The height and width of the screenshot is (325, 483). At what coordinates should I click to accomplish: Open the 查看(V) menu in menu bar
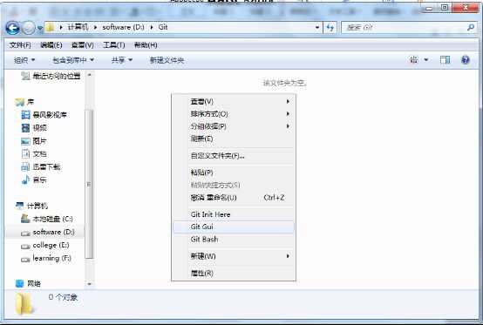pos(83,45)
